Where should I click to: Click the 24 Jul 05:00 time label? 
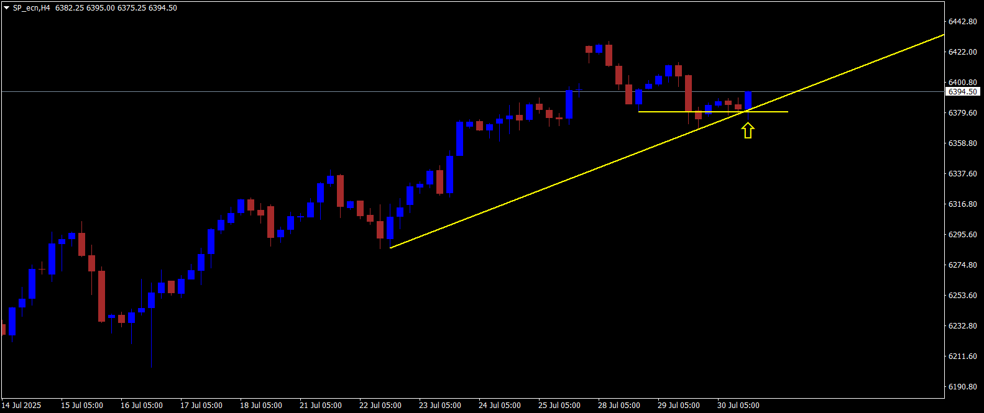[500, 406]
